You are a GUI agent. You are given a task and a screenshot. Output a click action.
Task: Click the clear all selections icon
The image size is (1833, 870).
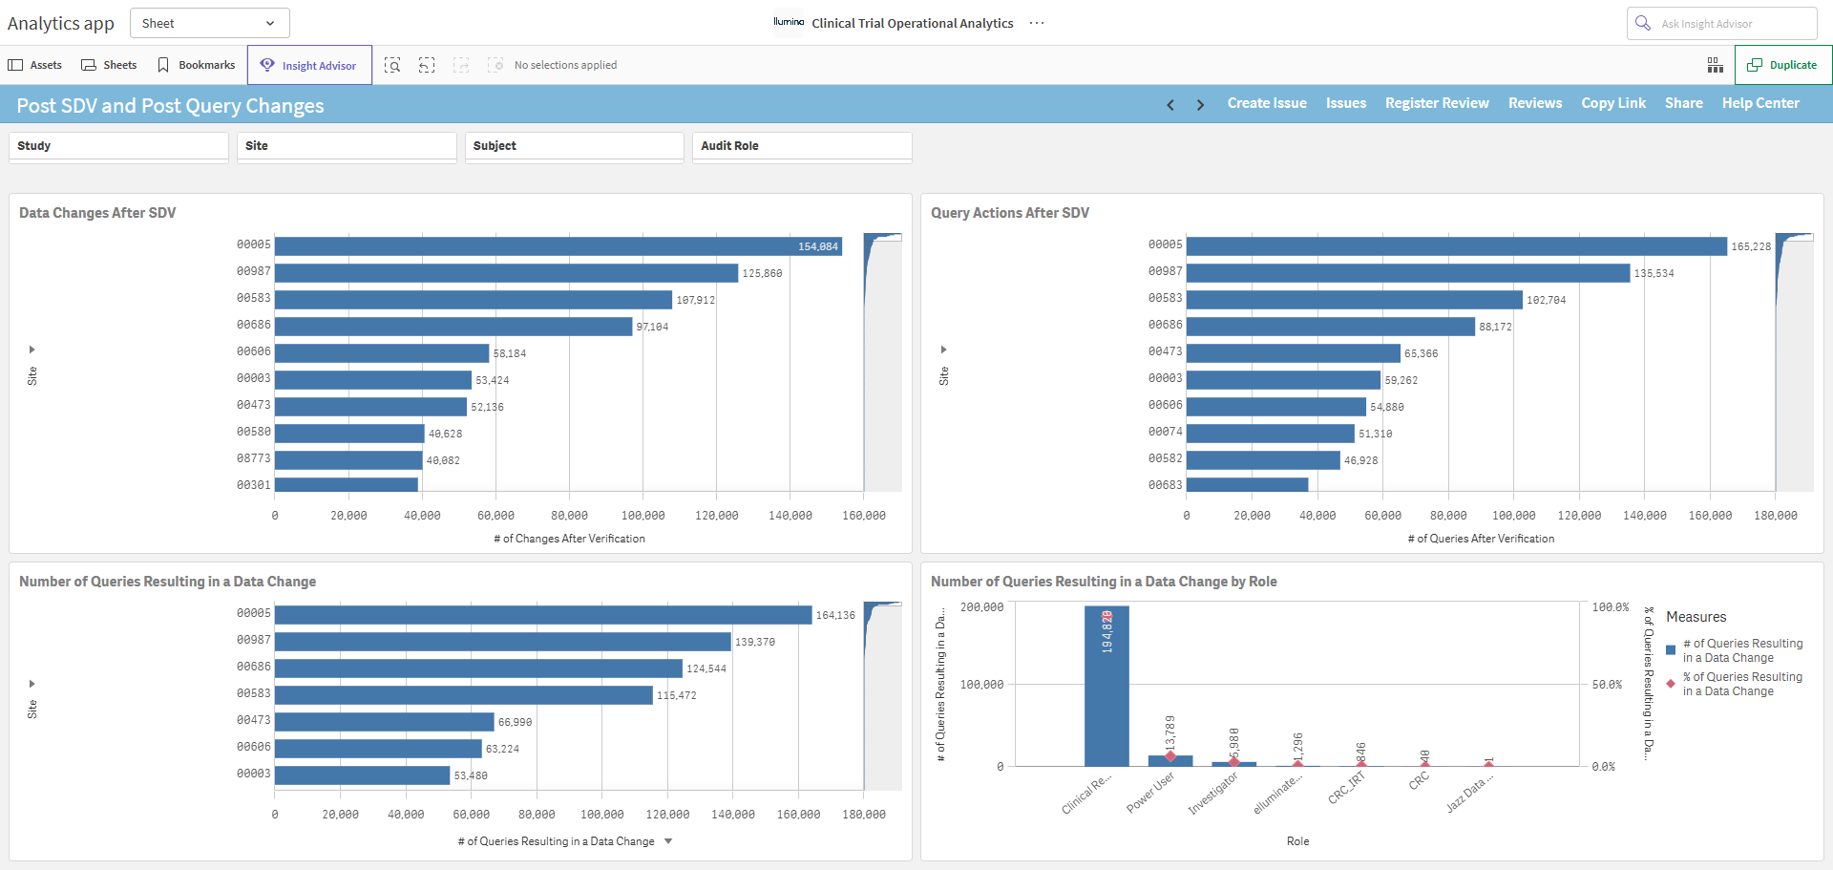click(x=495, y=65)
